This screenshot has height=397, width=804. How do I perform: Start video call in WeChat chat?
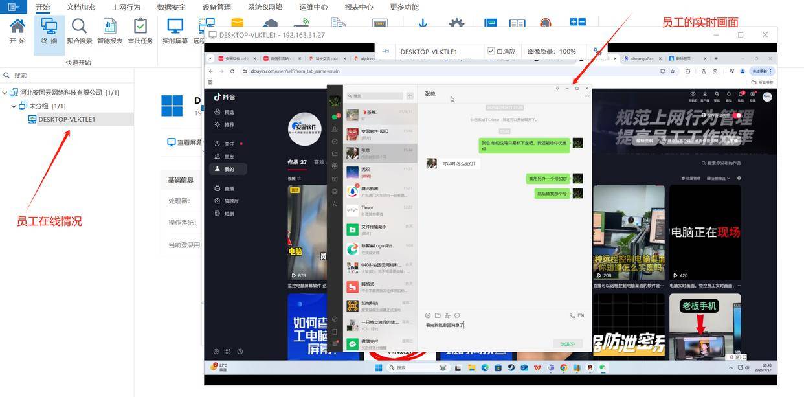click(581, 315)
